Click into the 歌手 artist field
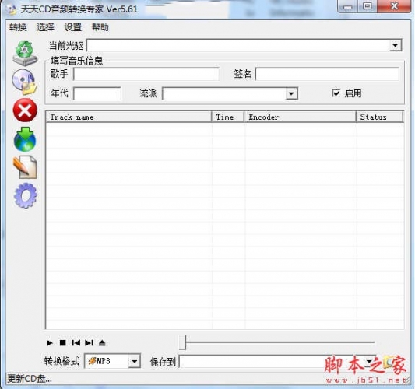This screenshot has width=415, height=389. 146,74
